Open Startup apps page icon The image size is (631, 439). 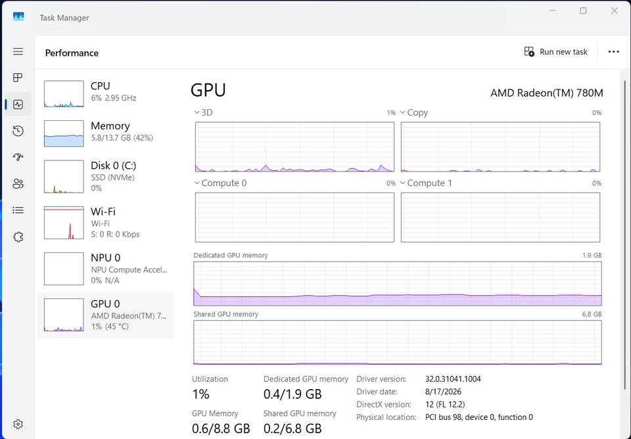click(x=18, y=157)
